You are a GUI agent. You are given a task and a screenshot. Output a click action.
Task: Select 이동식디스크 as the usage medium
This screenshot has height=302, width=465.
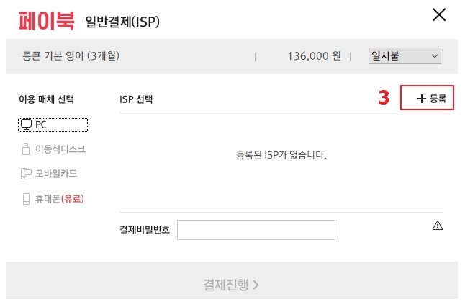coord(54,149)
